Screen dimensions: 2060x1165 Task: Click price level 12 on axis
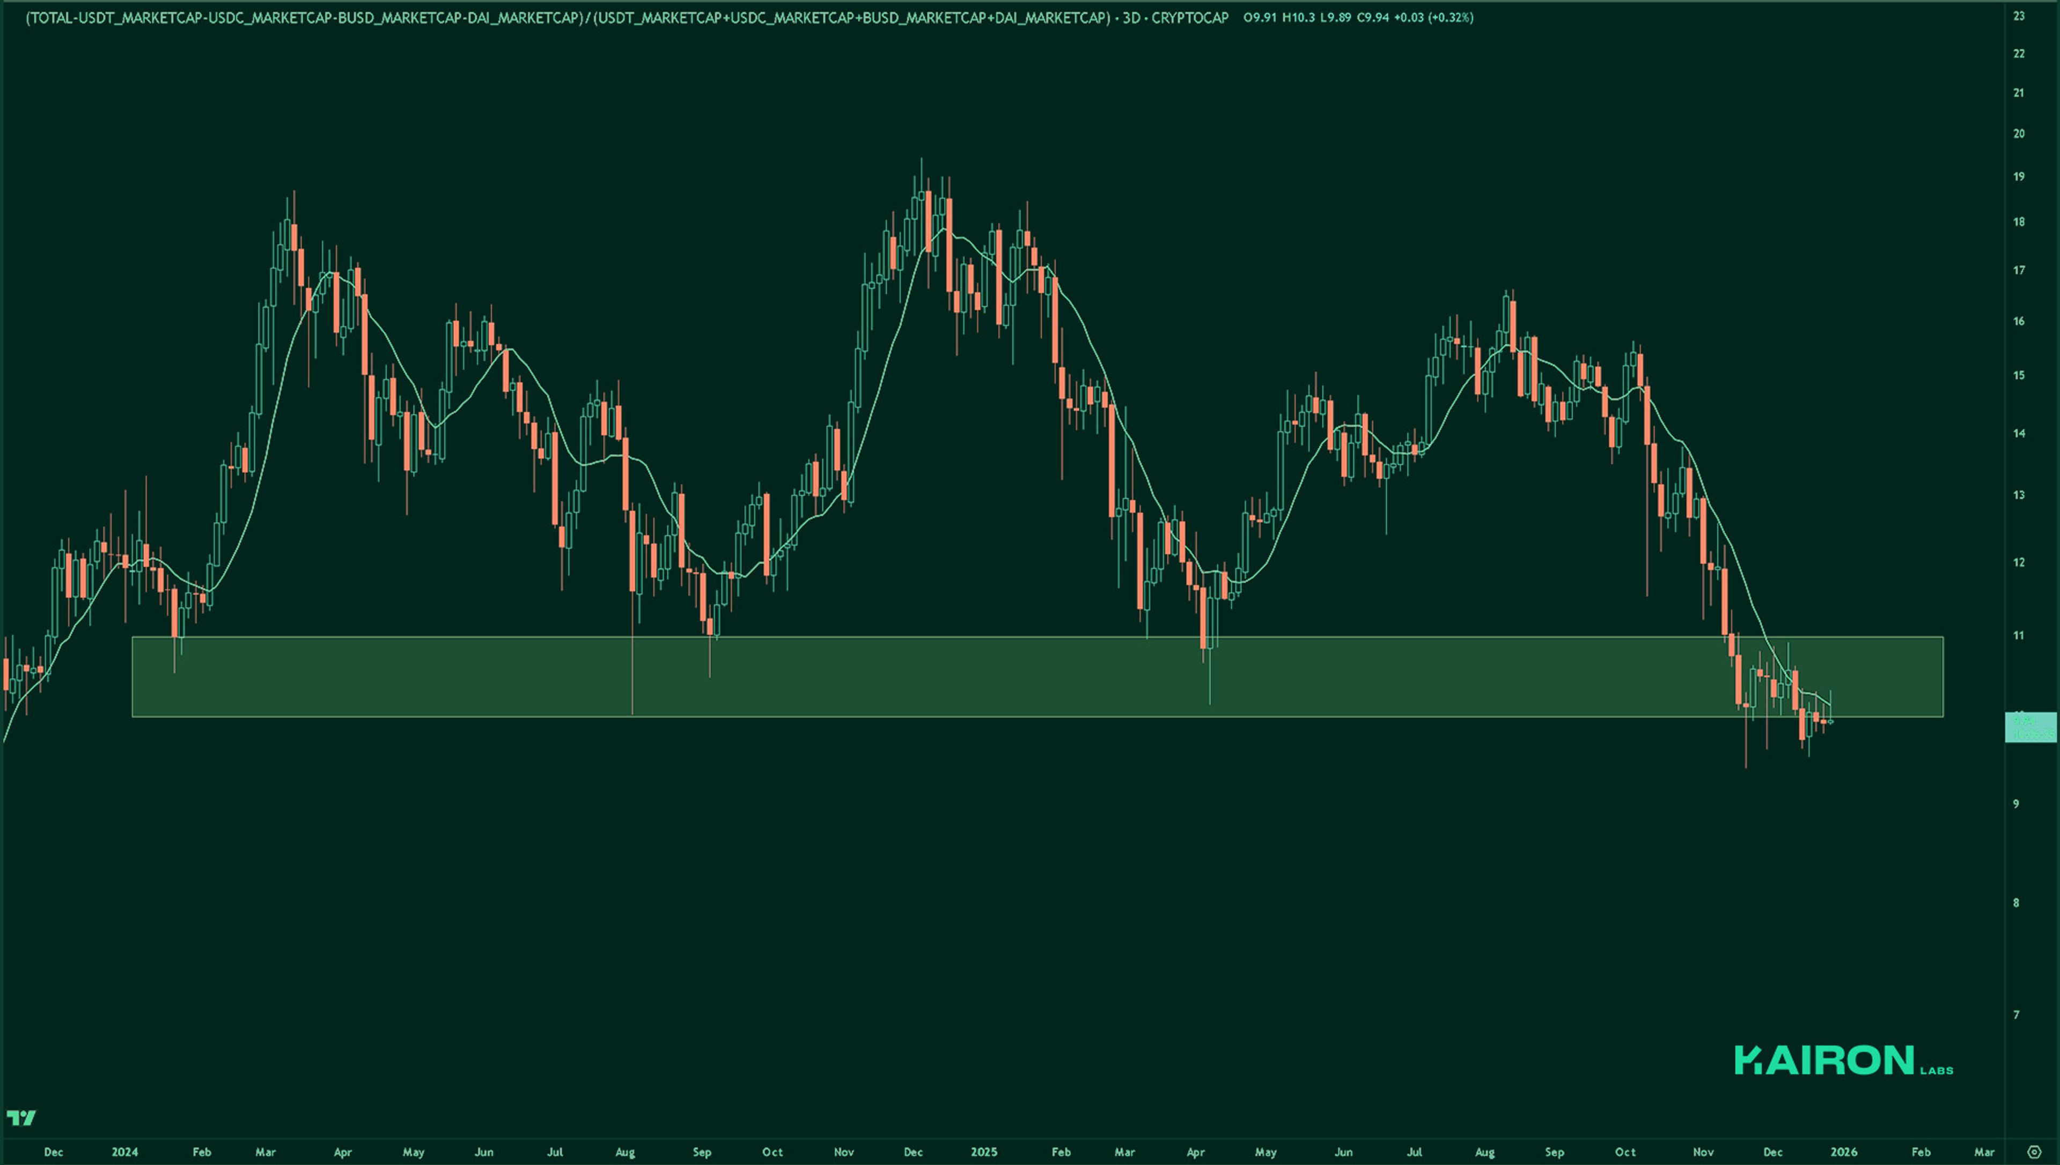tap(2019, 562)
